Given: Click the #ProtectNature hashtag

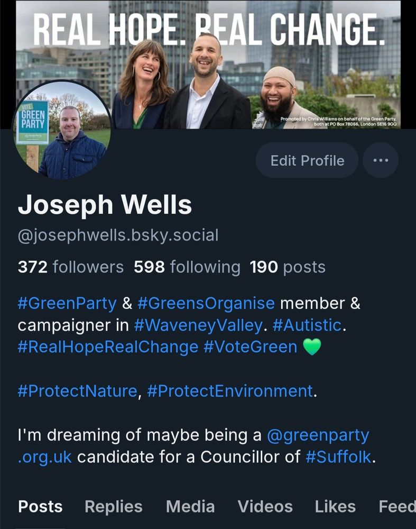Looking at the screenshot, I should click(x=77, y=391).
